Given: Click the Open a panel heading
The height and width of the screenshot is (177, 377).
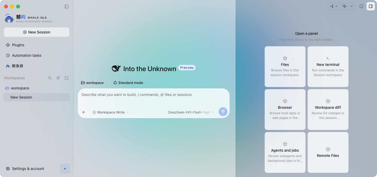Looking at the screenshot, I should coord(306,33).
